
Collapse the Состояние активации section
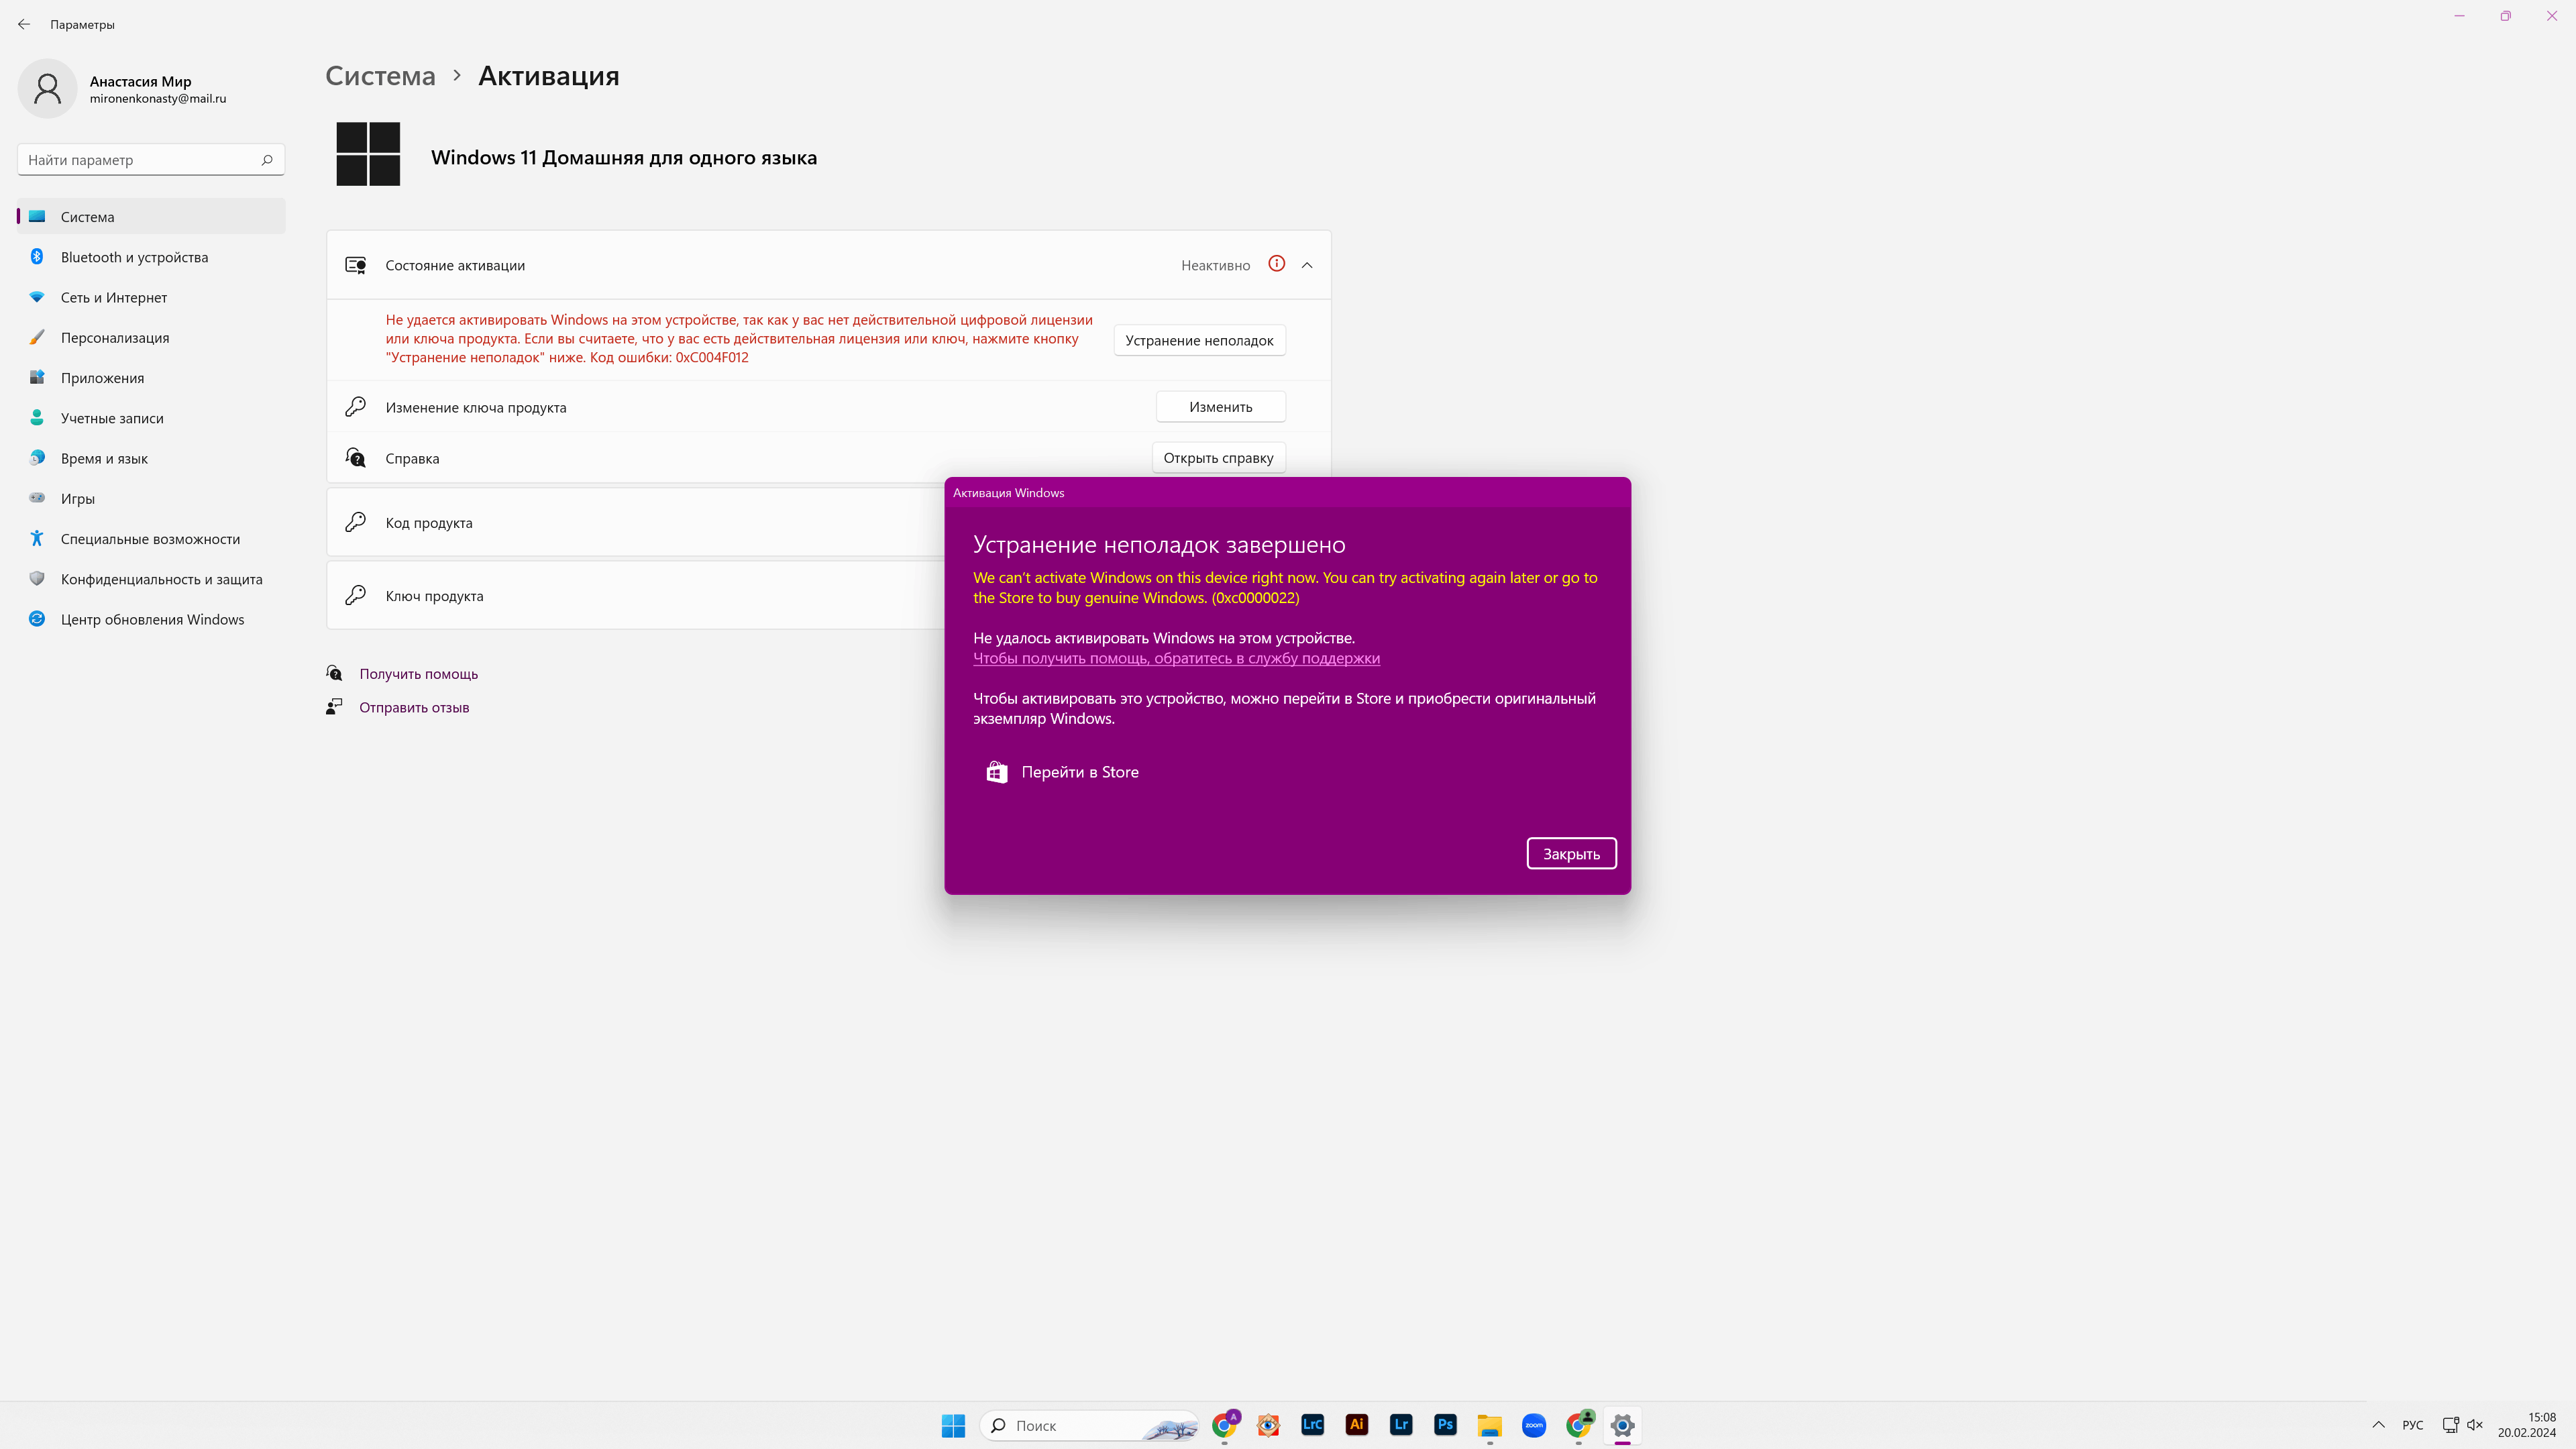[1307, 265]
